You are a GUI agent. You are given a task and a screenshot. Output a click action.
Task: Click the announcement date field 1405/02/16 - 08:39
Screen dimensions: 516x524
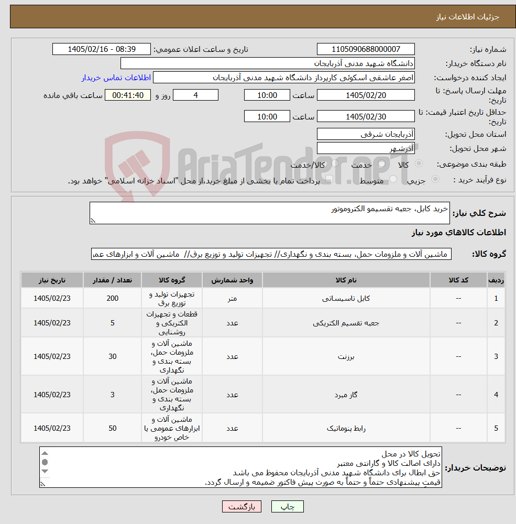[102, 49]
